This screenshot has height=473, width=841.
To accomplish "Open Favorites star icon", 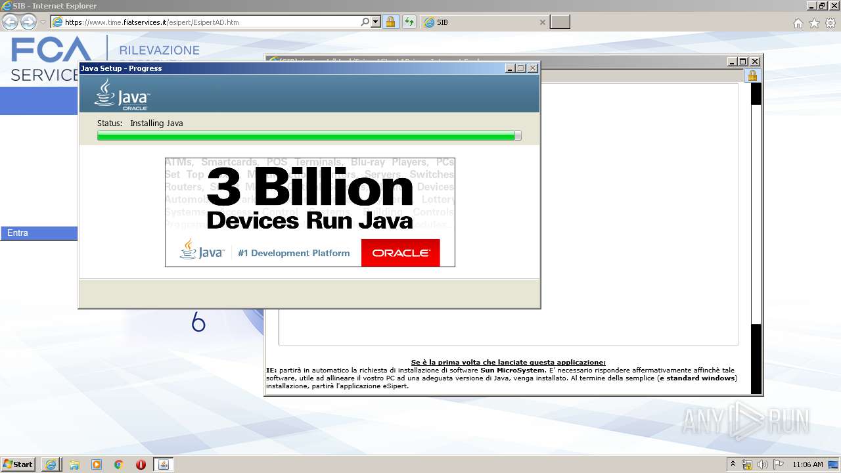I will click(814, 23).
